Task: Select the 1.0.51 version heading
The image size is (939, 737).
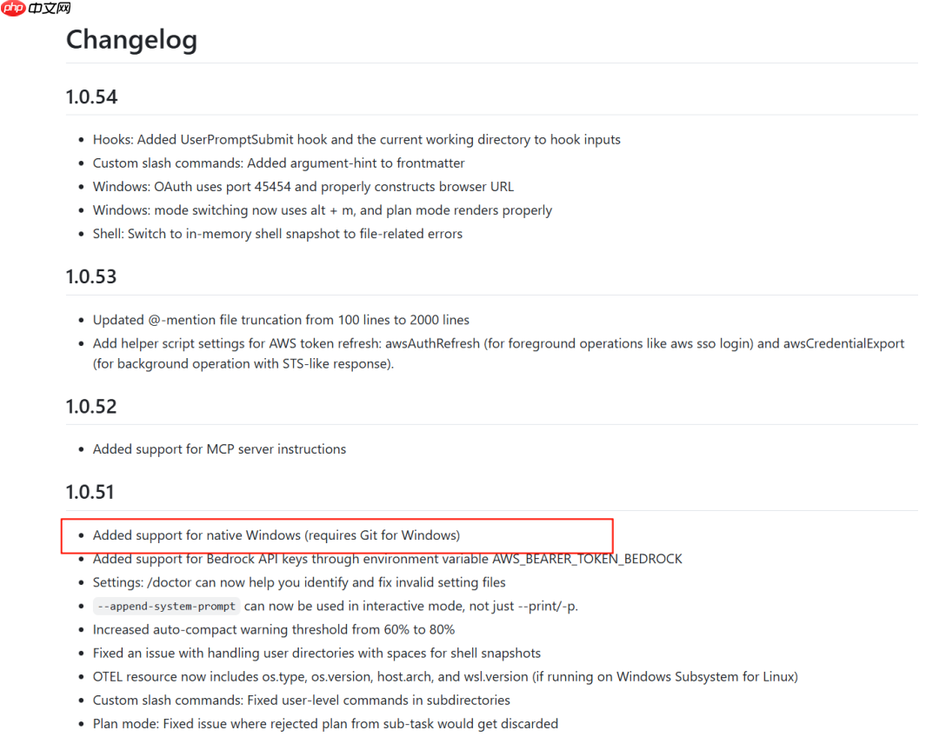Action: pyautogui.click(x=90, y=492)
